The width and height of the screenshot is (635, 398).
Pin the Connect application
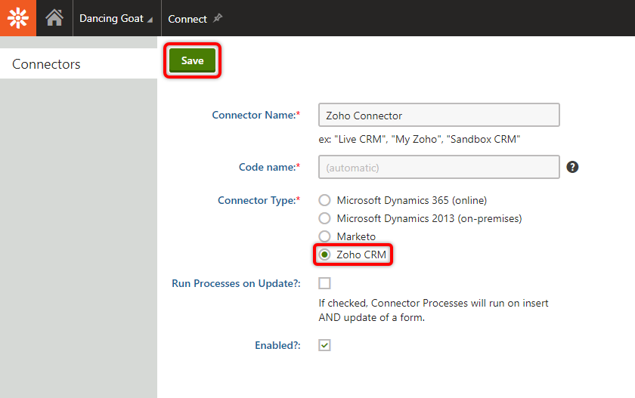pyautogui.click(x=218, y=18)
